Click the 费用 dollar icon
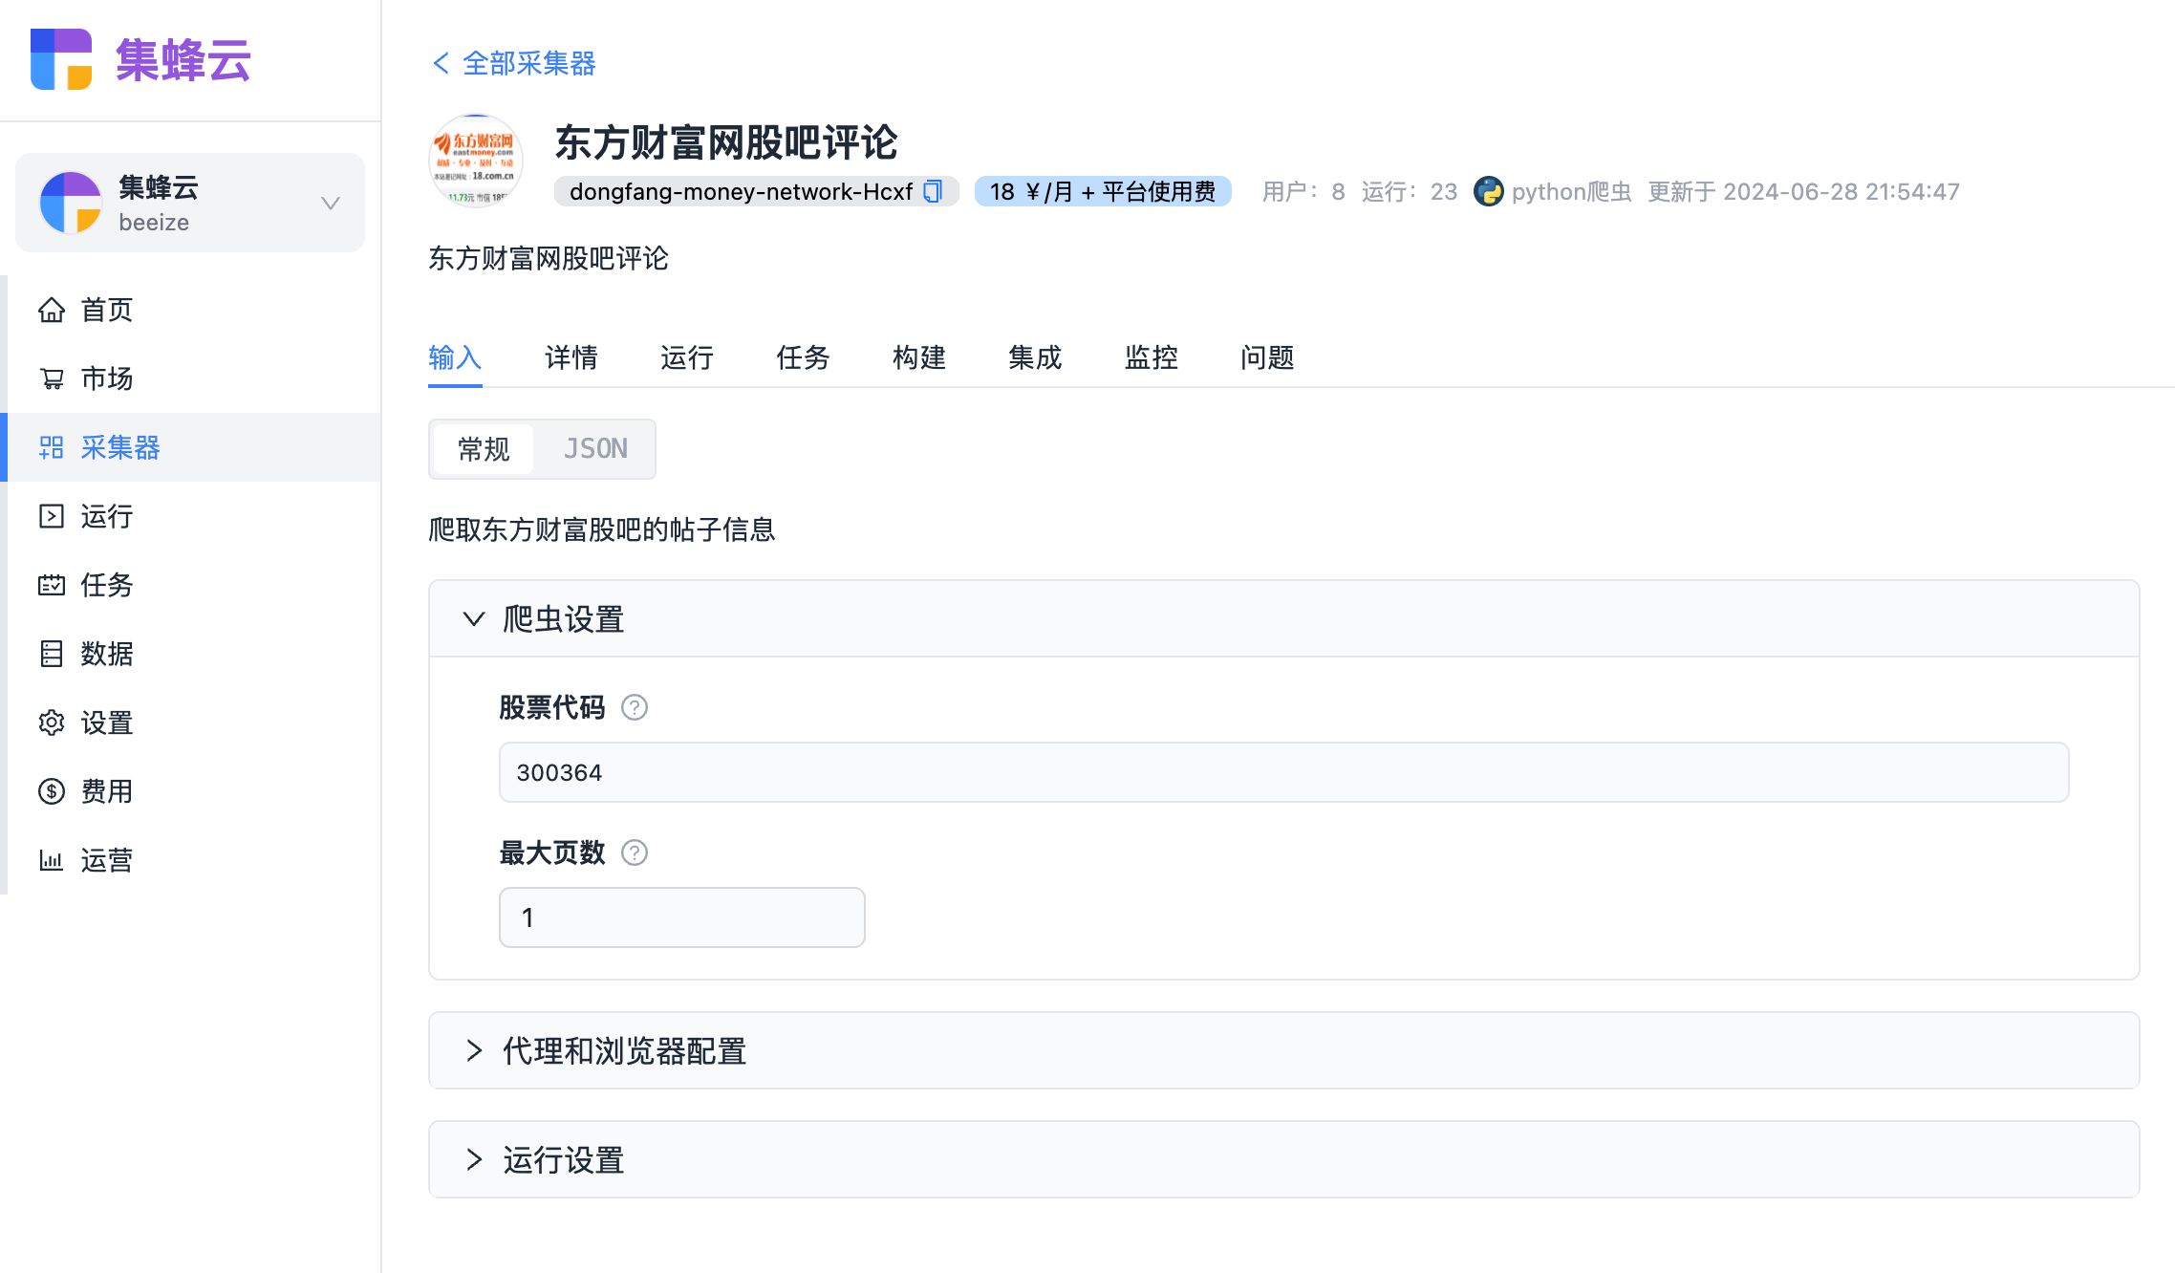 [x=52, y=791]
